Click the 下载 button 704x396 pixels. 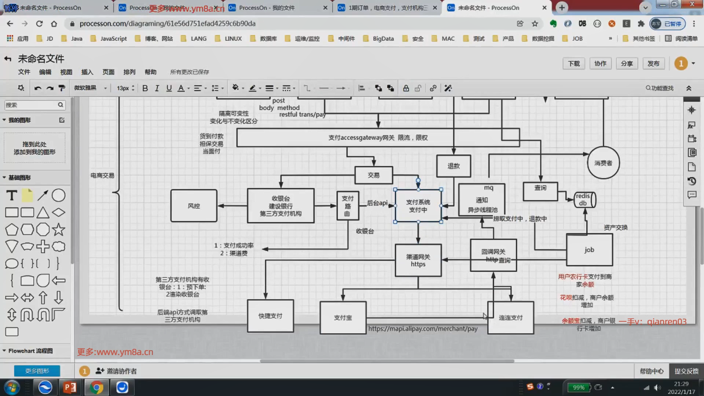click(573, 63)
